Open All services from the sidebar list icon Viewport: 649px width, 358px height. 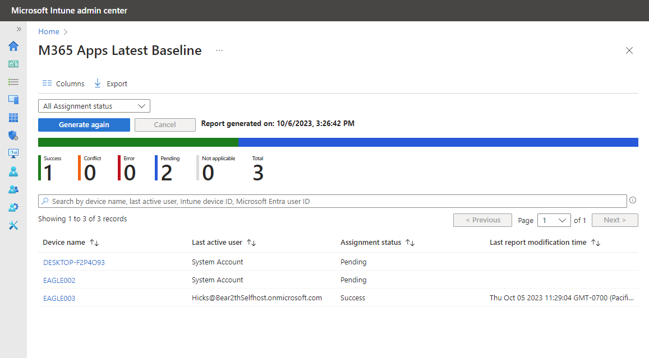(13, 82)
